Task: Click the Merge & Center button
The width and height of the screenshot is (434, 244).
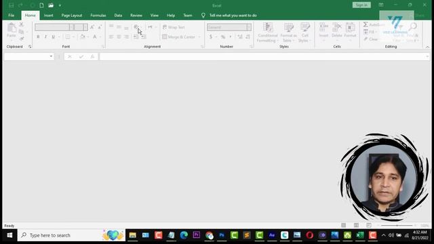Action: click(179, 37)
